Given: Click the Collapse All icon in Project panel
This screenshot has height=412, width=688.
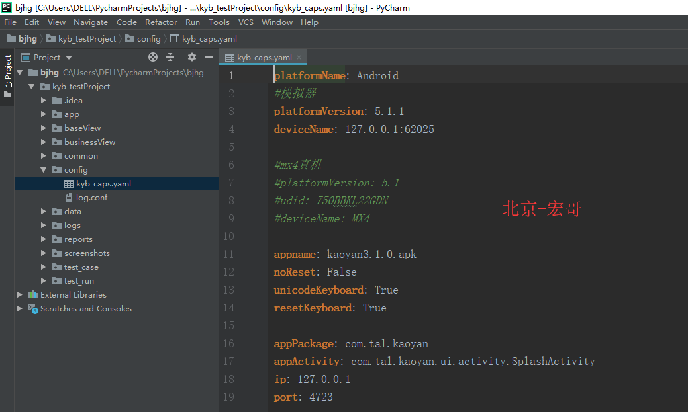Looking at the screenshot, I should (170, 58).
